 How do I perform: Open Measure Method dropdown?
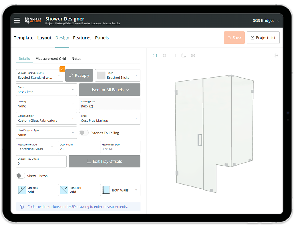(x=36, y=147)
